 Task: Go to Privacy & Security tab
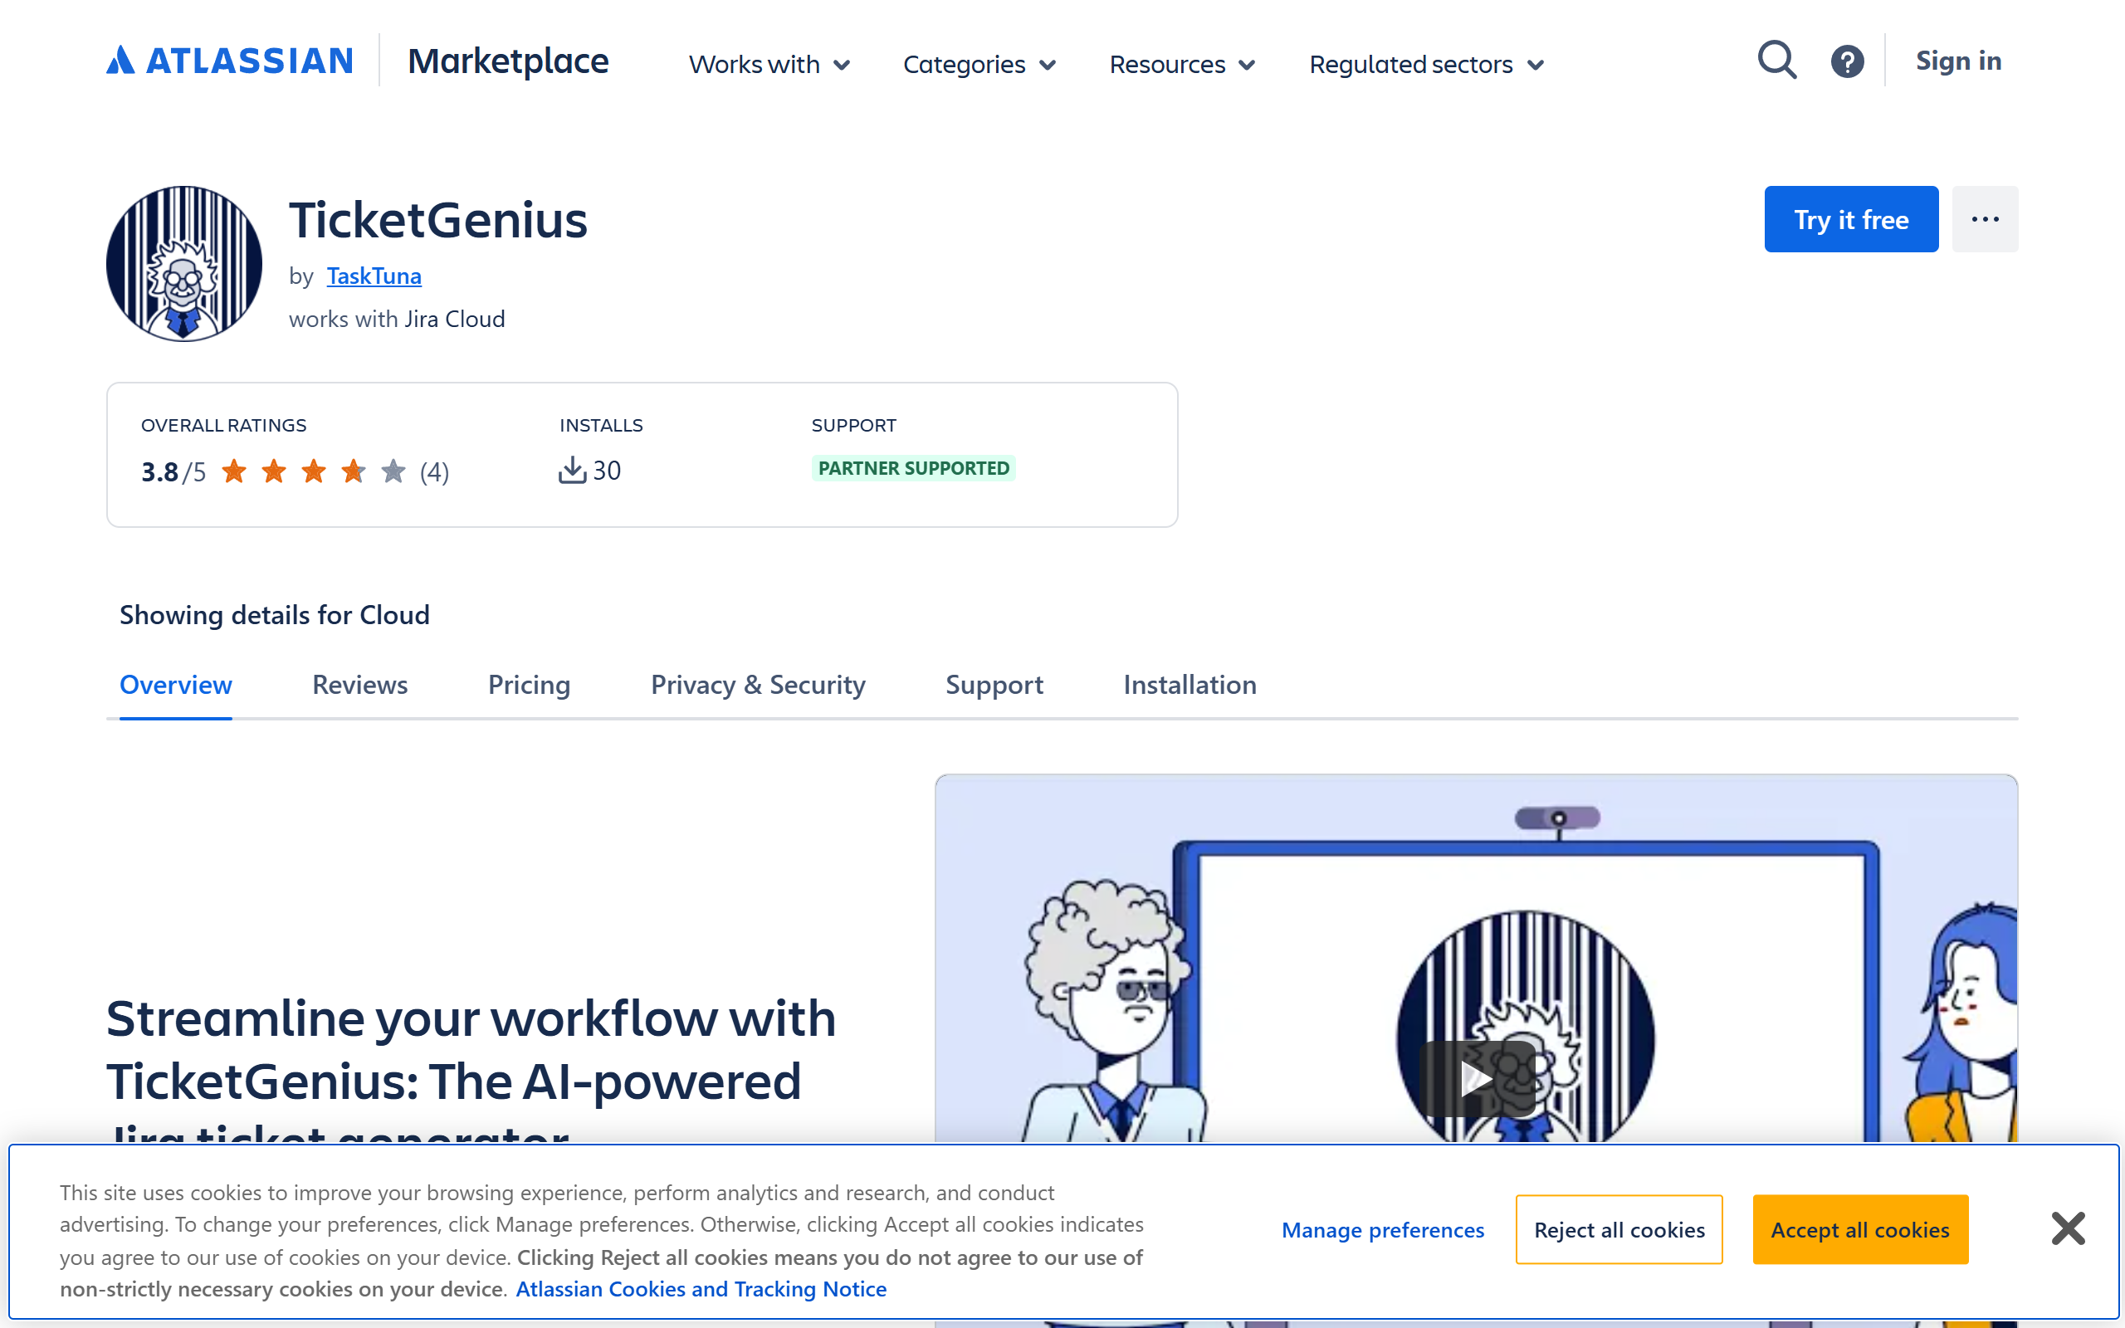tap(758, 684)
